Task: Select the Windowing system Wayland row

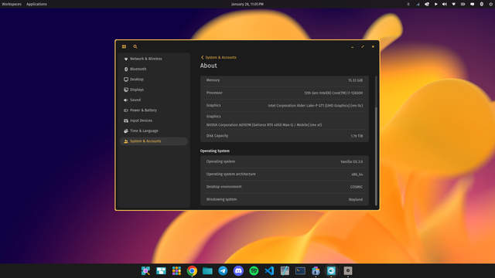Action: click(x=285, y=199)
